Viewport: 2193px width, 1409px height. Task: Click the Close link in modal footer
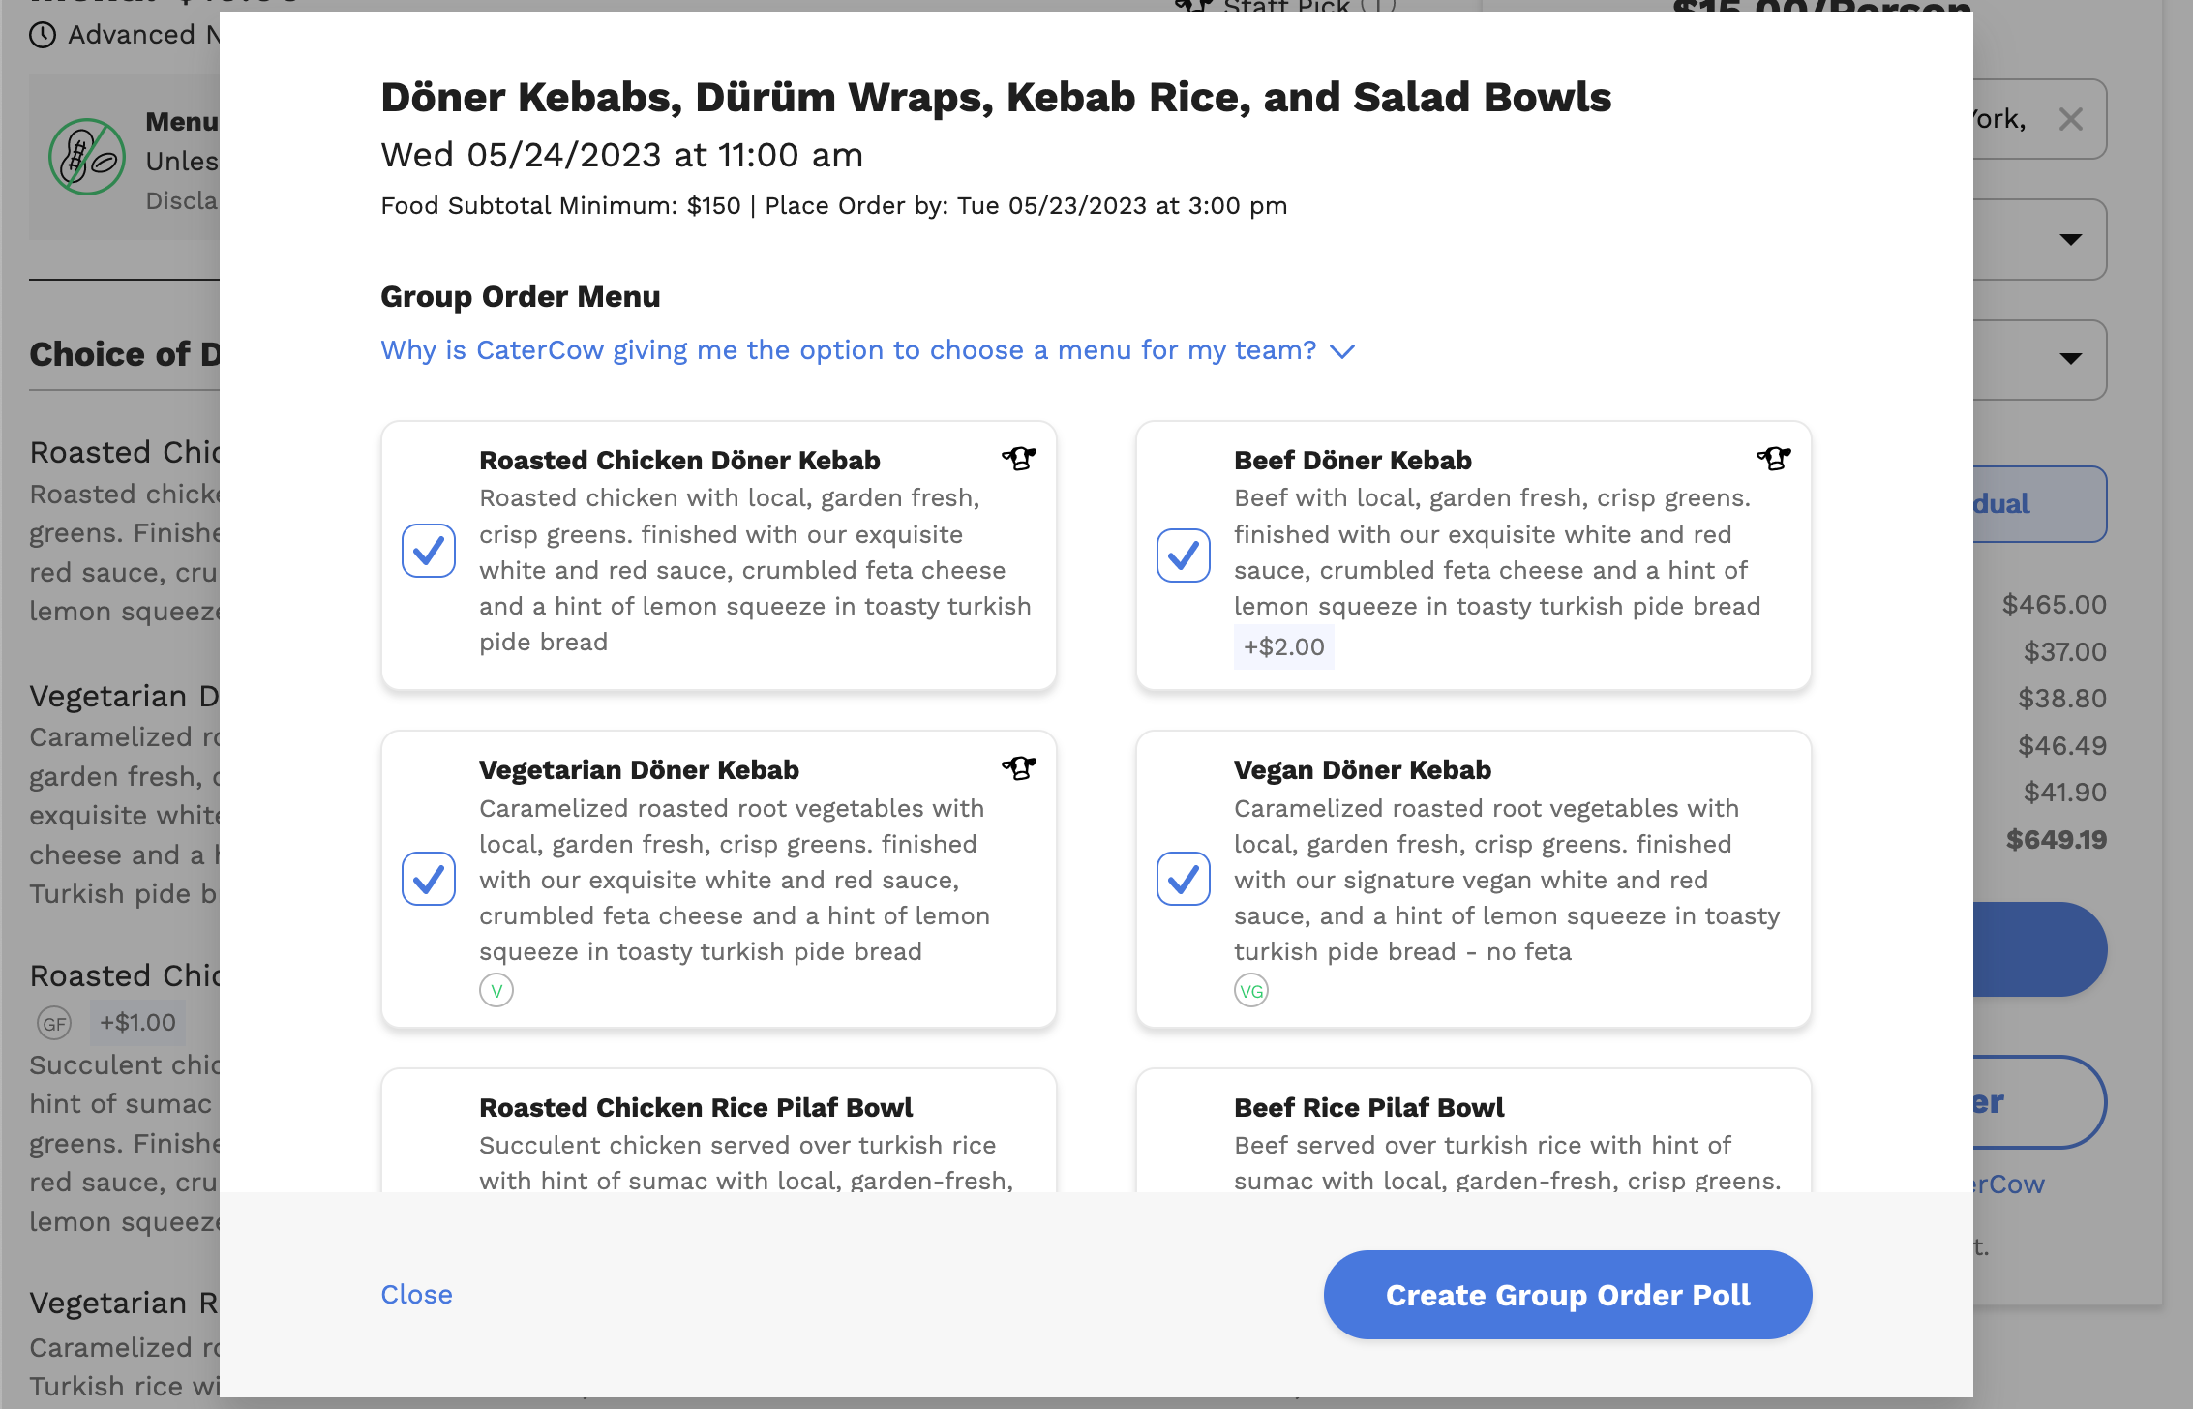(x=416, y=1295)
